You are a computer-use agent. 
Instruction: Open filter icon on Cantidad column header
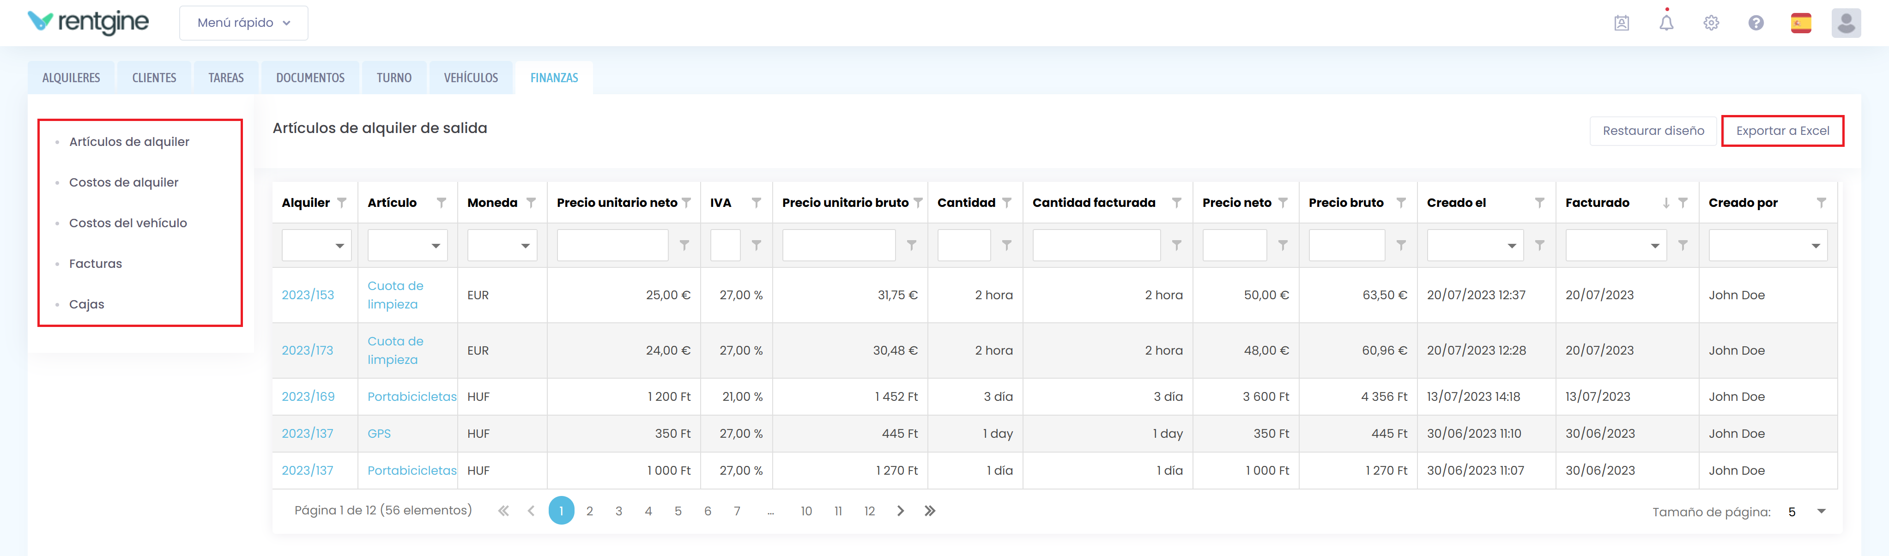click(1007, 202)
